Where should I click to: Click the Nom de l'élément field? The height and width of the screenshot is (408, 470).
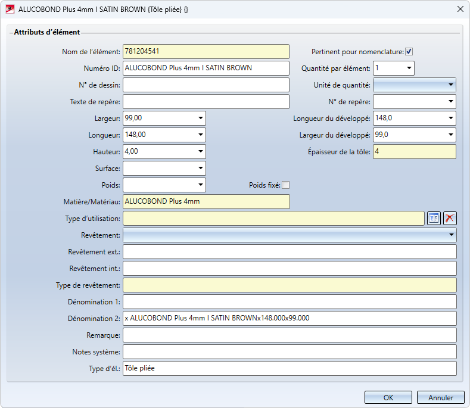(x=206, y=52)
